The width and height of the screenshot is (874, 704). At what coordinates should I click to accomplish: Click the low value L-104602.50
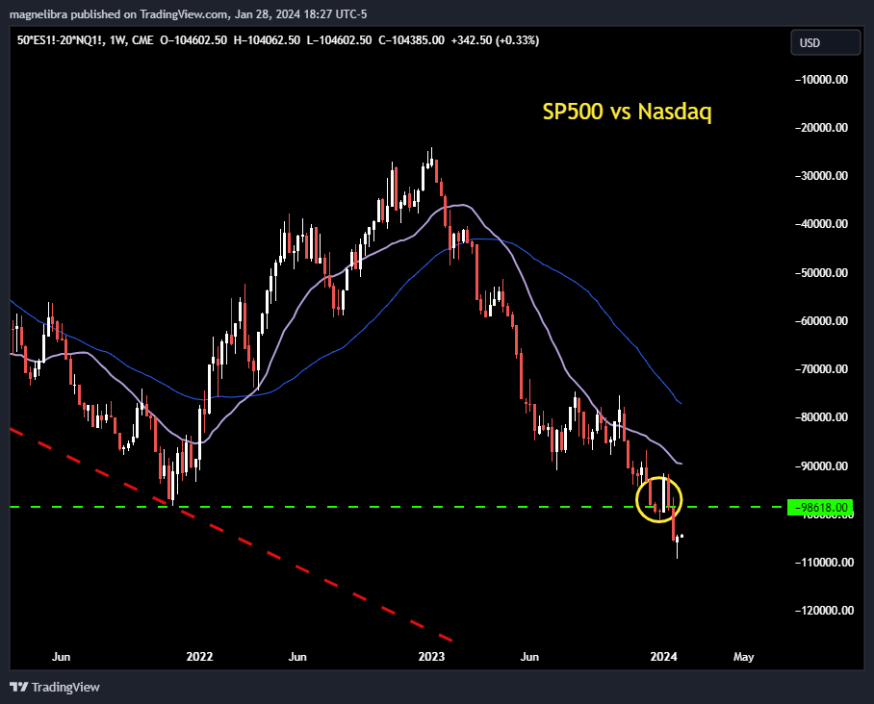coord(339,40)
